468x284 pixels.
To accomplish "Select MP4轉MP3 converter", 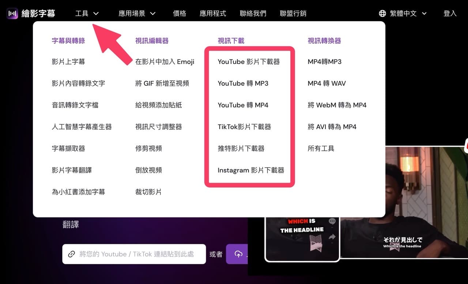I will click(x=325, y=62).
